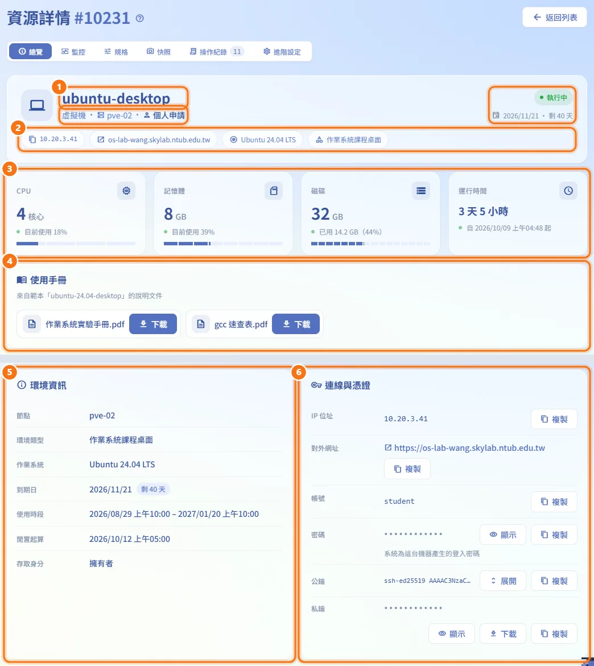The image size is (594, 666).
Task: Return to list with 返回列表
Action: [x=555, y=18]
